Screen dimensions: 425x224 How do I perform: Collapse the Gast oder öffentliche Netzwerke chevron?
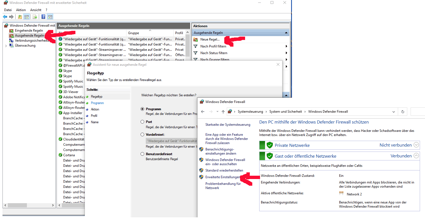pos(416,156)
